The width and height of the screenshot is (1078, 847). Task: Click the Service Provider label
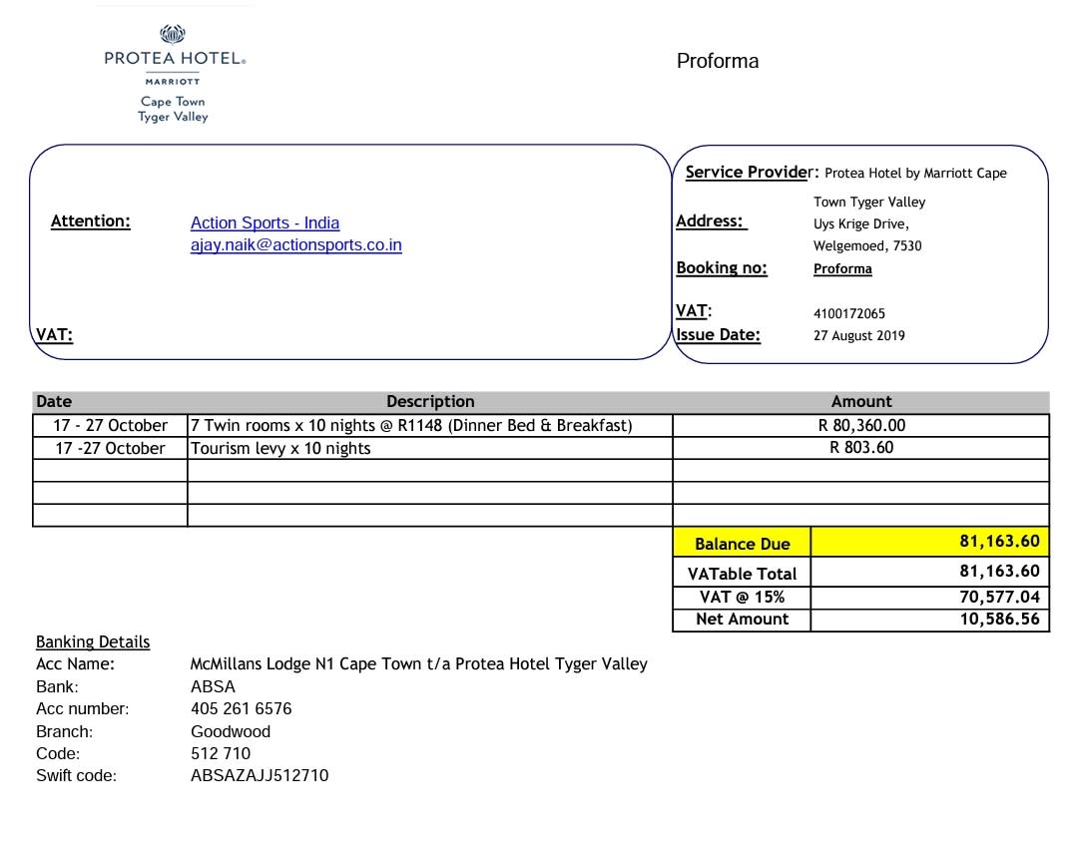tap(752, 172)
